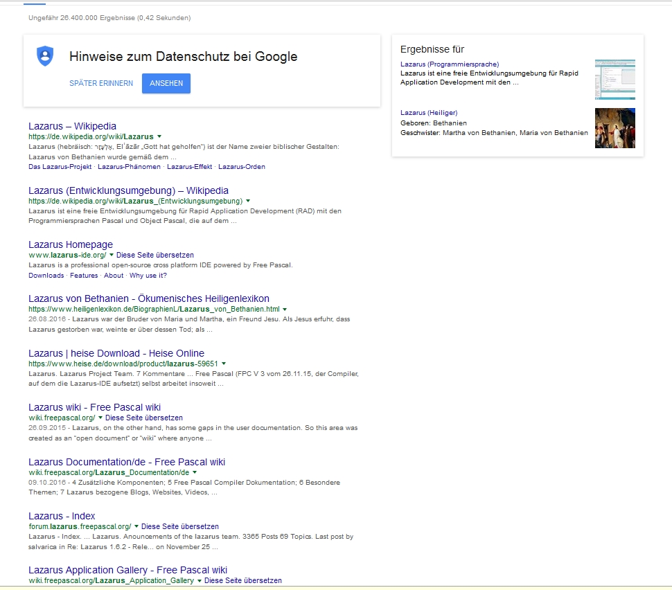Screen dimensions: 672x590
Task: Open the Lazarus-Effekt sitelink
Action: click(189, 167)
